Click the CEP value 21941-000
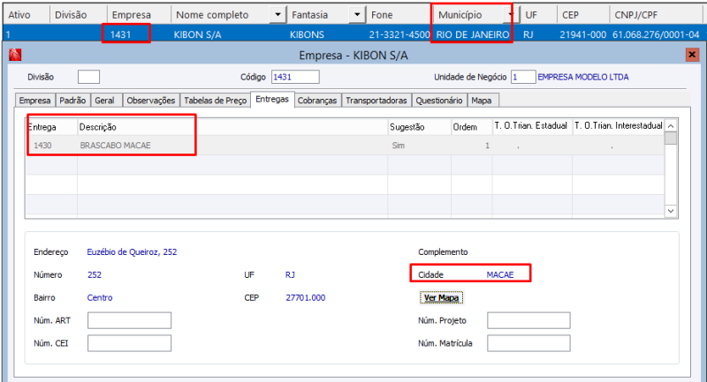The width and height of the screenshot is (707, 382). [583, 34]
